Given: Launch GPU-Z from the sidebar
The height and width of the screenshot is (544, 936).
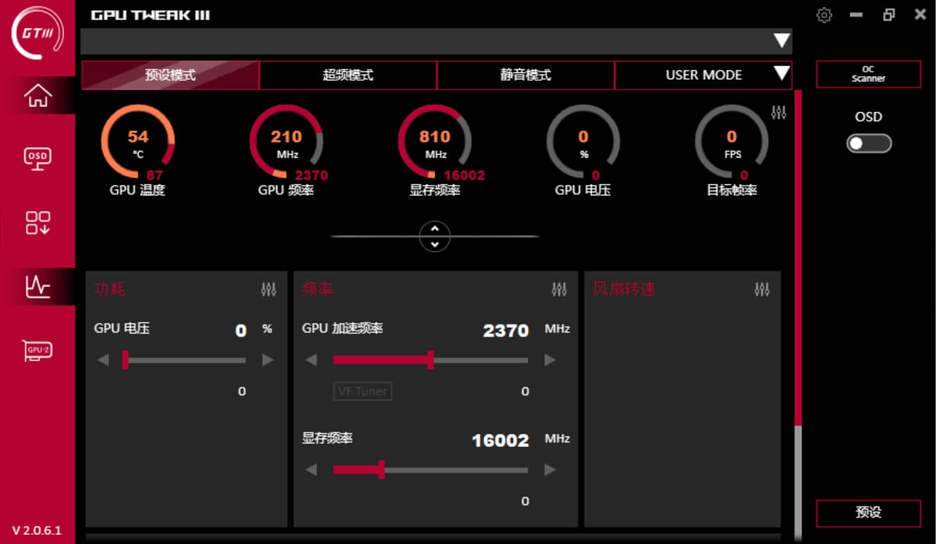Looking at the screenshot, I should 38,350.
